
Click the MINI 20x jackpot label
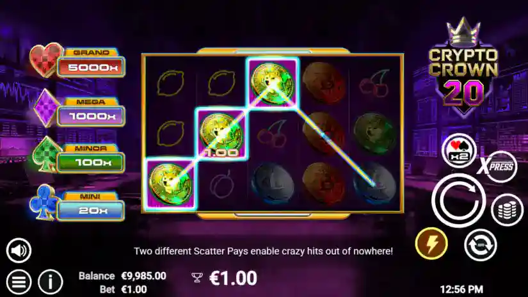[x=91, y=206]
